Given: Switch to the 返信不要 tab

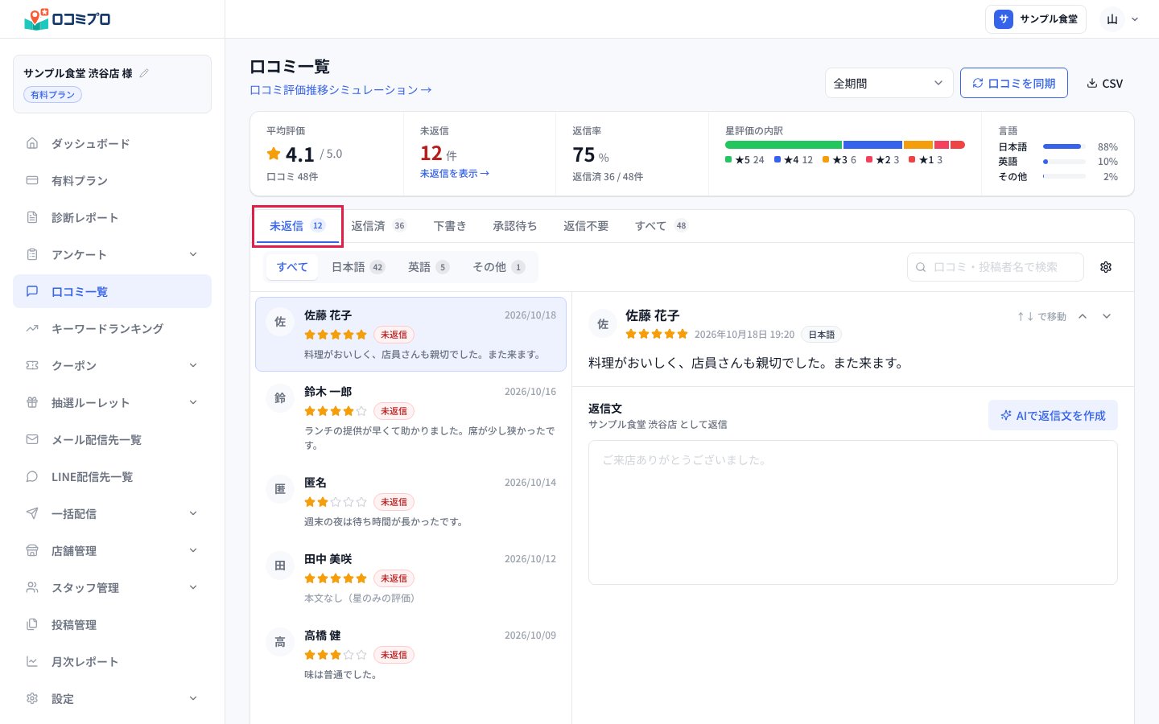Looking at the screenshot, I should click(x=586, y=226).
